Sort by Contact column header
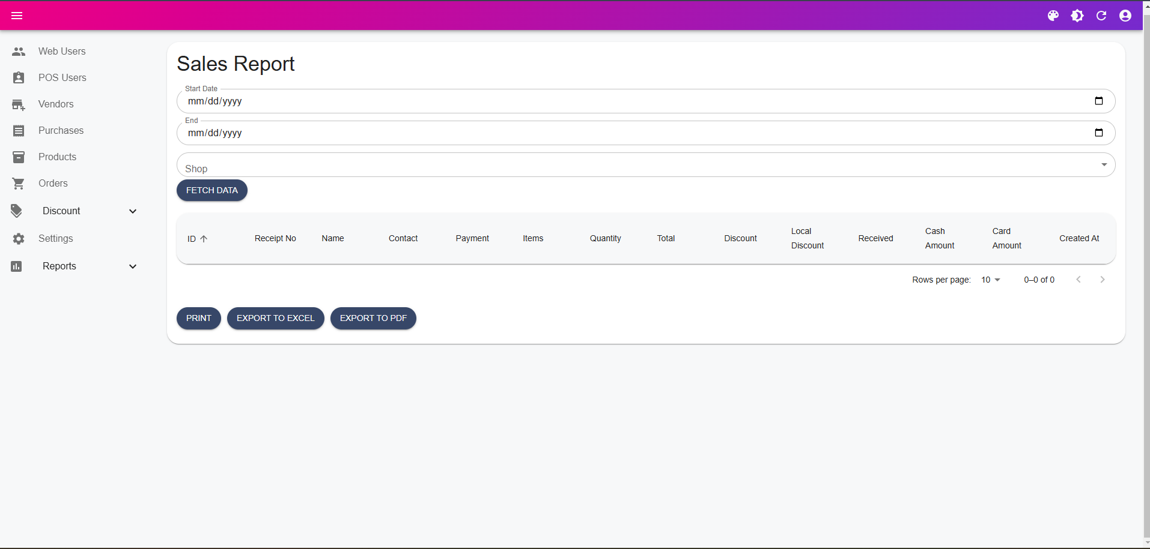This screenshot has width=1150, height=549. [x=403, y=239]
